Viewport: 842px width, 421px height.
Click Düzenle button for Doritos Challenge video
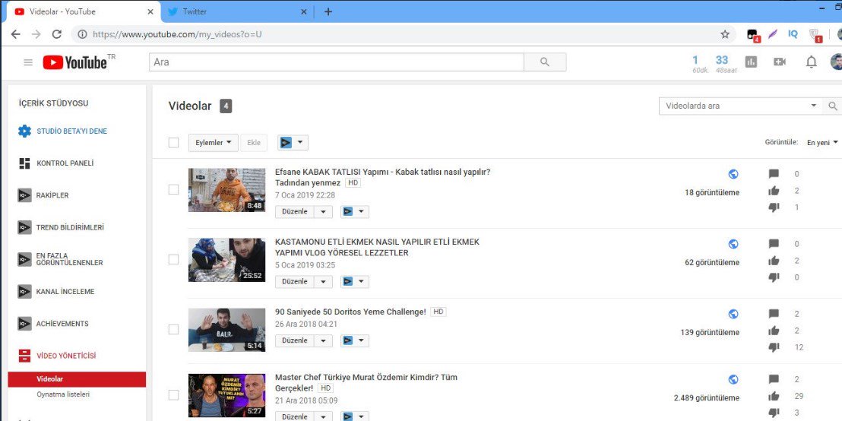[x=295, y=340]
